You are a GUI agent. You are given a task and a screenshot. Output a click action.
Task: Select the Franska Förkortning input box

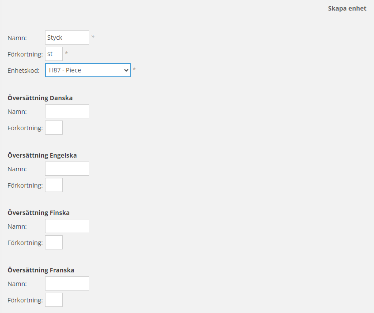click(54, 300)
